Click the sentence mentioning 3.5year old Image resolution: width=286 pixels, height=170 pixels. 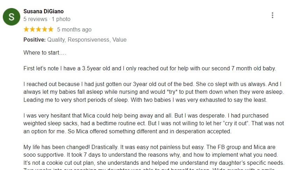click(150, 69)
